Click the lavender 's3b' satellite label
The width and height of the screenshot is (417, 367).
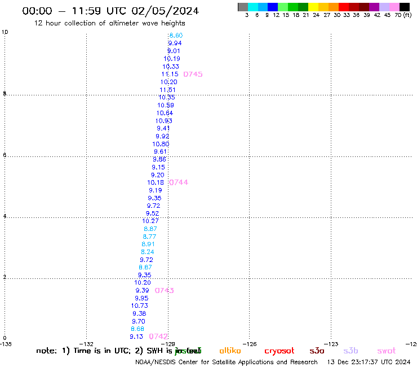pyautogui.click(x=351, y=351)
